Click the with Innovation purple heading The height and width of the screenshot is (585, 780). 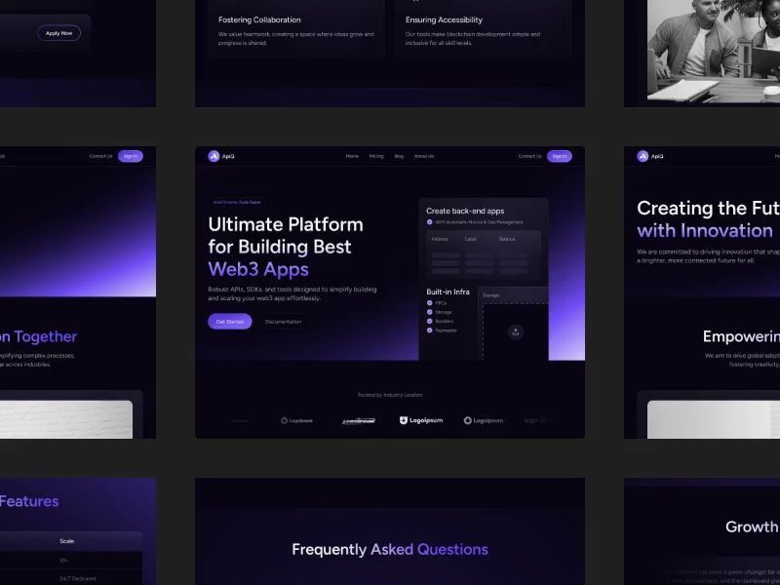point(705,230)
